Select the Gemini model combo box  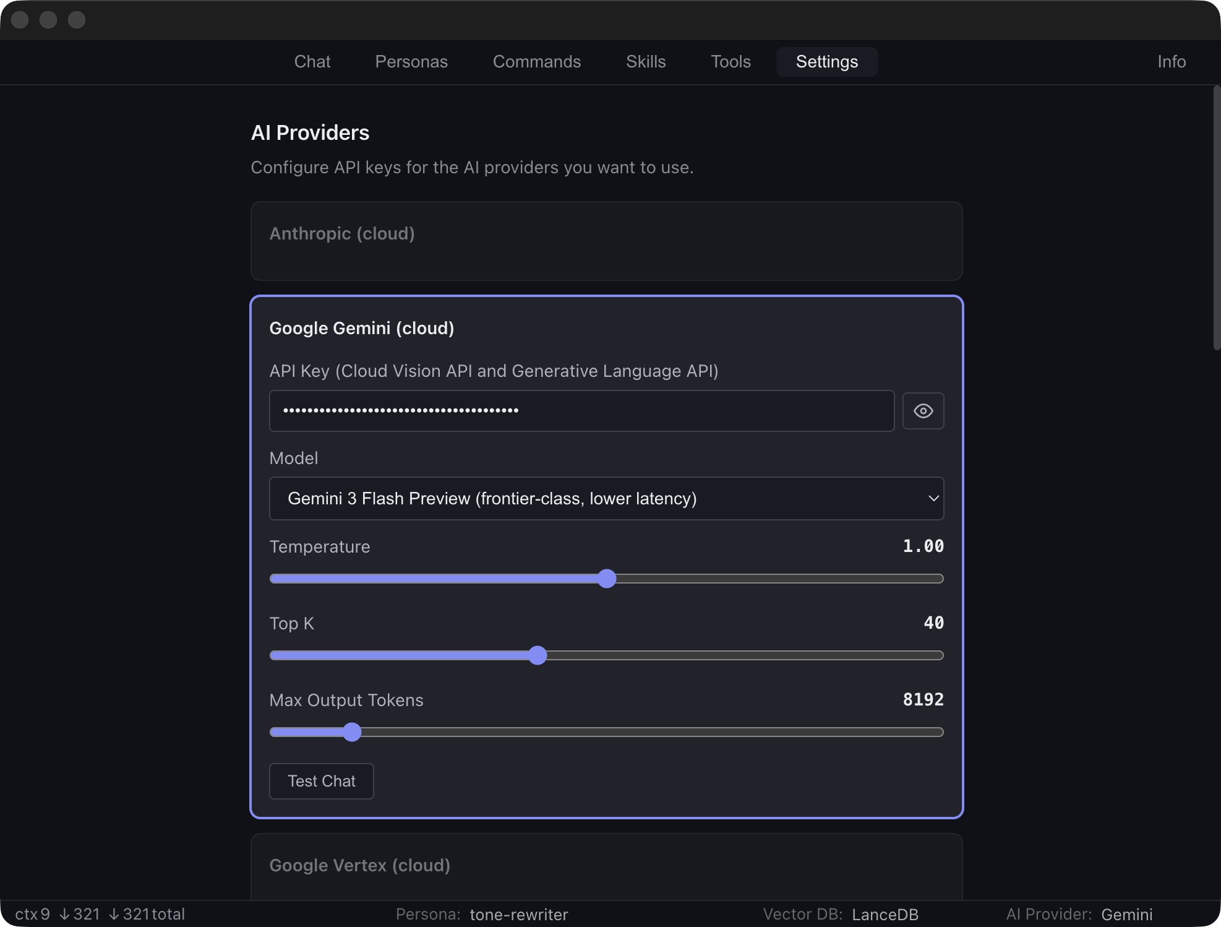pos(606,498)
